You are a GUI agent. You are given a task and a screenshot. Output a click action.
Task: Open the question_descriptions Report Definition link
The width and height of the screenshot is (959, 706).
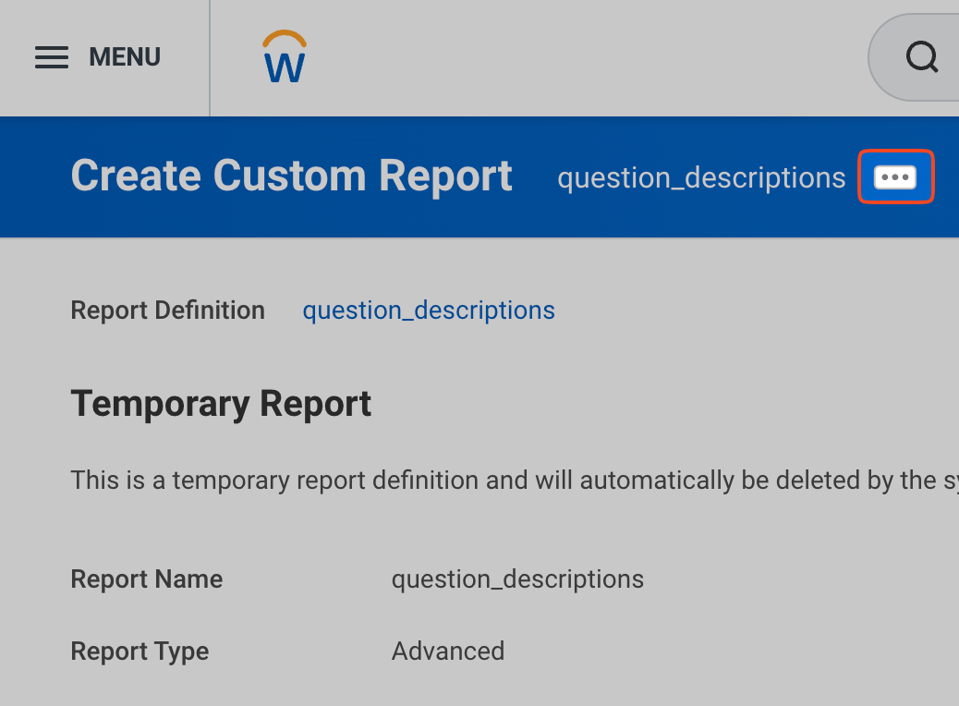(429, 310)
